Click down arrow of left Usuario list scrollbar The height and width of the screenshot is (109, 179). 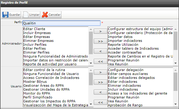91,104
